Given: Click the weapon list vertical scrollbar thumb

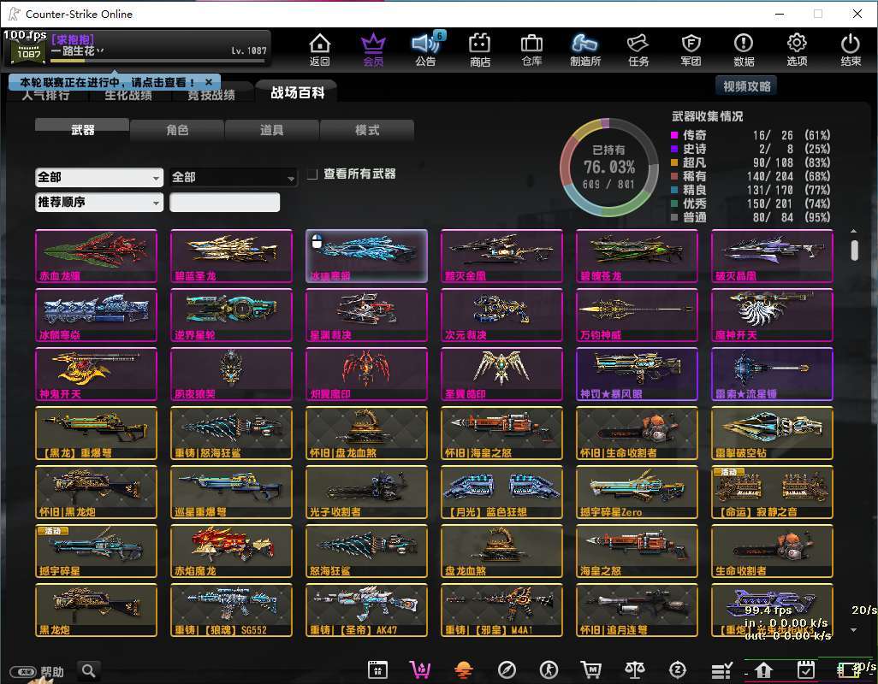Looking at the screenshot, I should [853, 250].
